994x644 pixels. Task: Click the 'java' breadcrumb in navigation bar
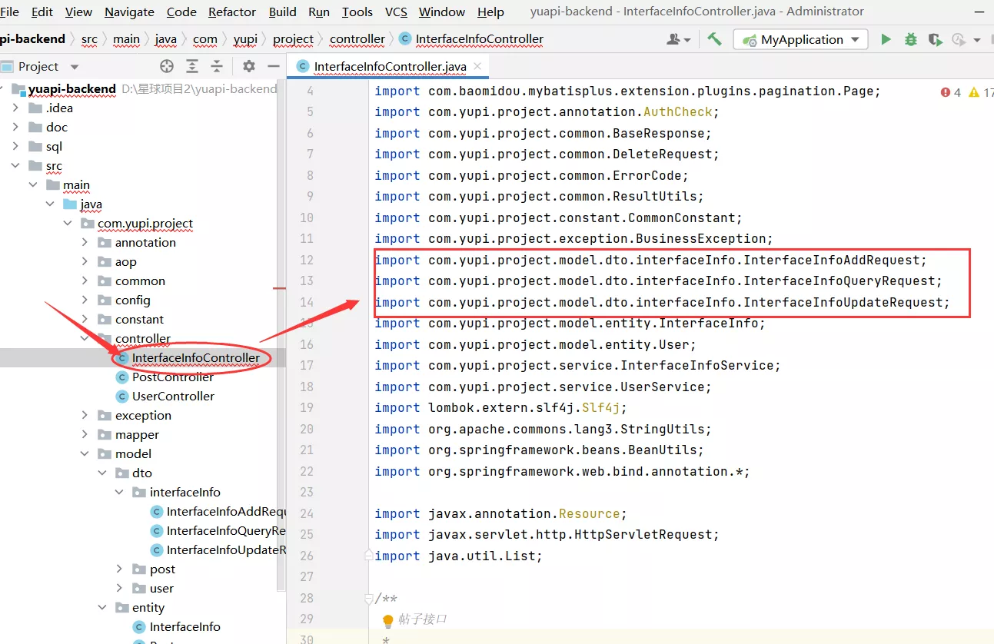pyautogui.click(x=165, y=39)
